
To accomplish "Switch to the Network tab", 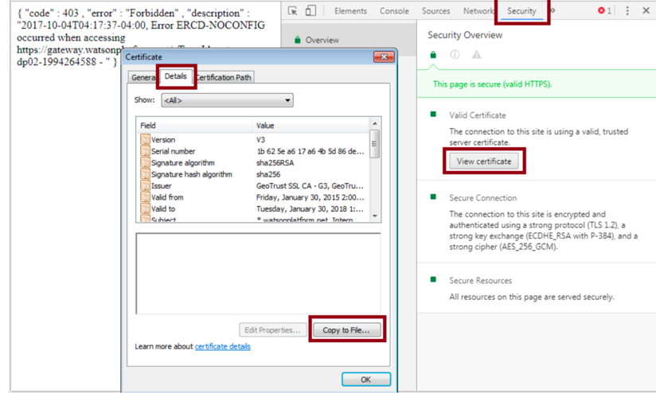I will [x=478, y=11].
